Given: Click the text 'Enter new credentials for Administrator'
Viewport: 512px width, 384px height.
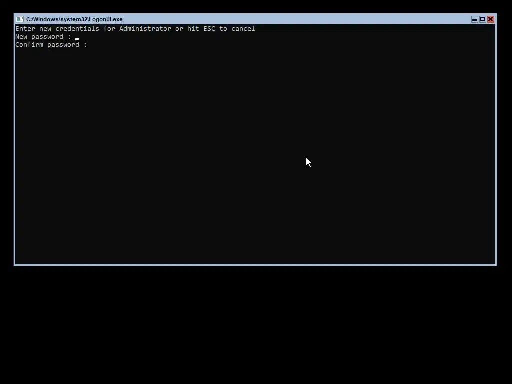Looking at the screenshot, I should click(93, 28).
